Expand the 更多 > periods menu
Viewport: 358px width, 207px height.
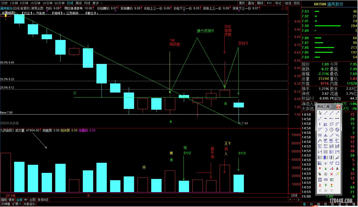coord(97,3)
